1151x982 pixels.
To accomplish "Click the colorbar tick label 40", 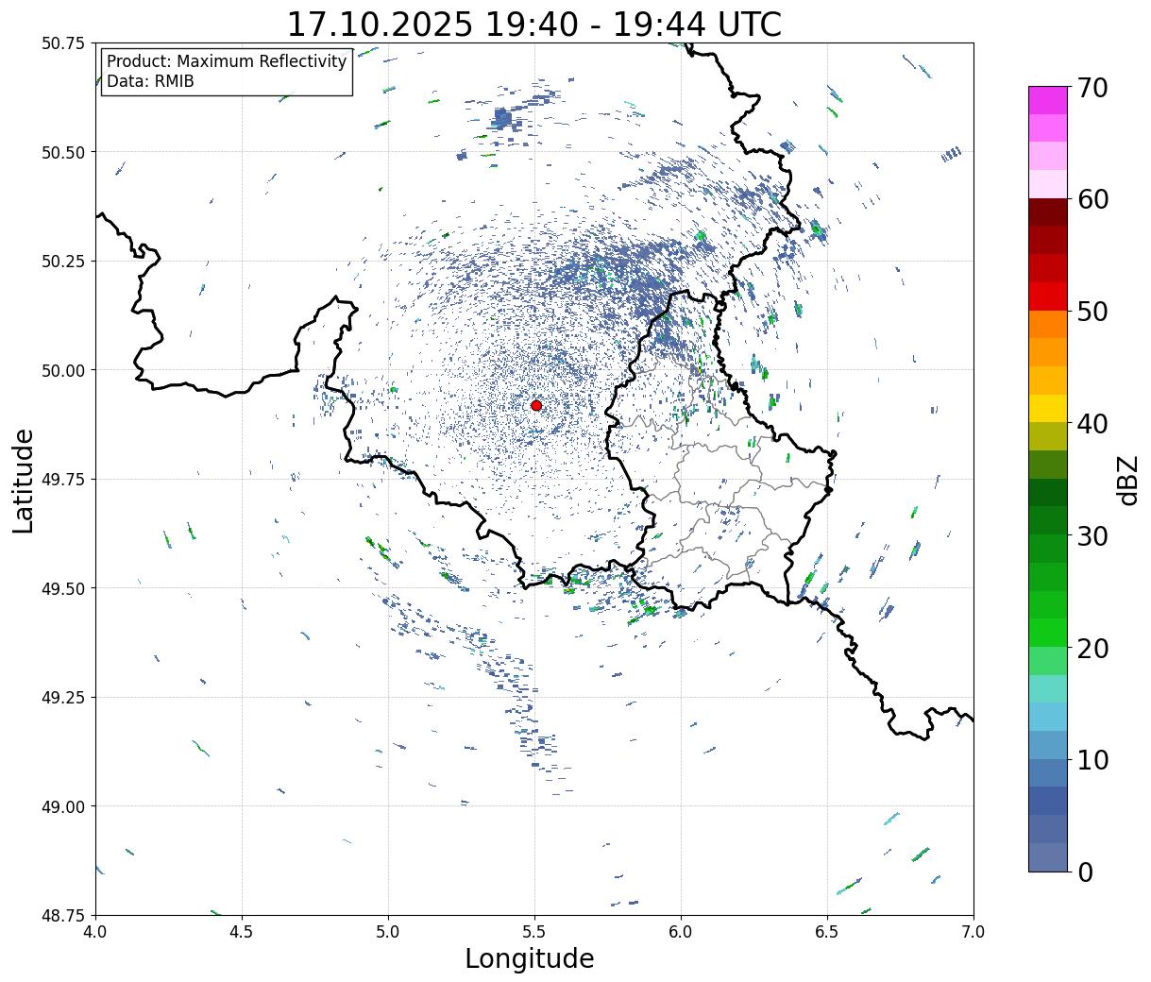I will [x=1092, y=424].
